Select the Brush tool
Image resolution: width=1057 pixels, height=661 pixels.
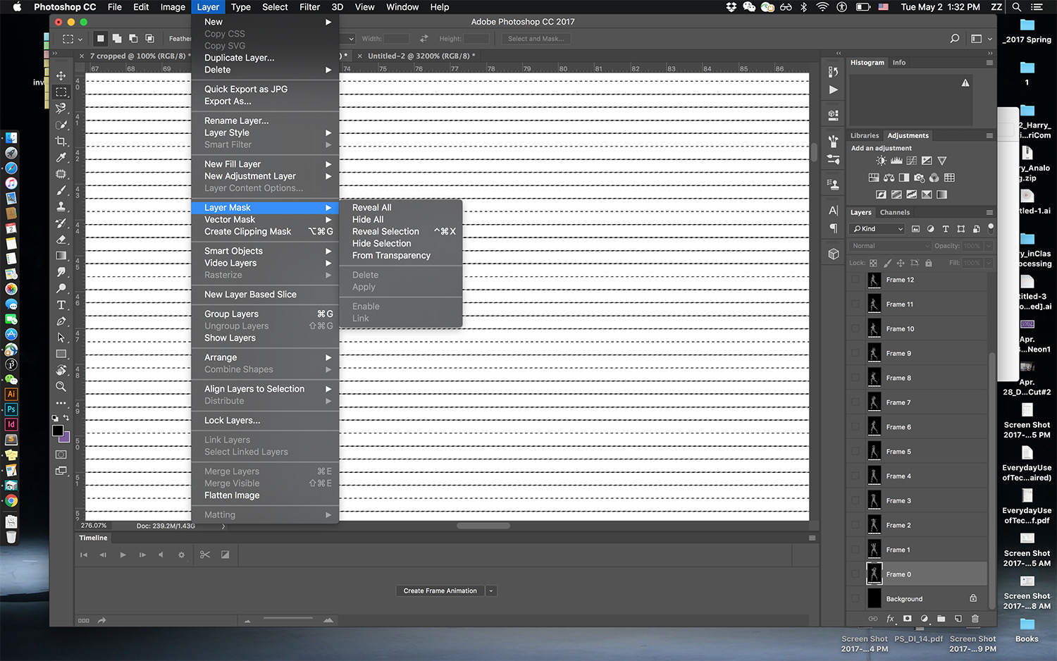tap(61, 190)
